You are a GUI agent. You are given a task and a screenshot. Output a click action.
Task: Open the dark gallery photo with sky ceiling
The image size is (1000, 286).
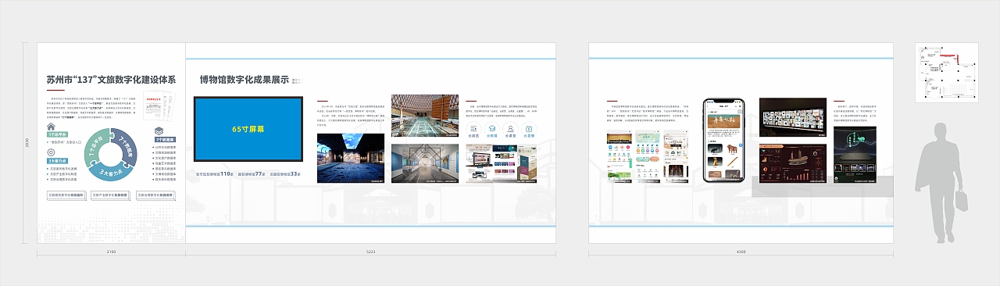tap(351, 159)
